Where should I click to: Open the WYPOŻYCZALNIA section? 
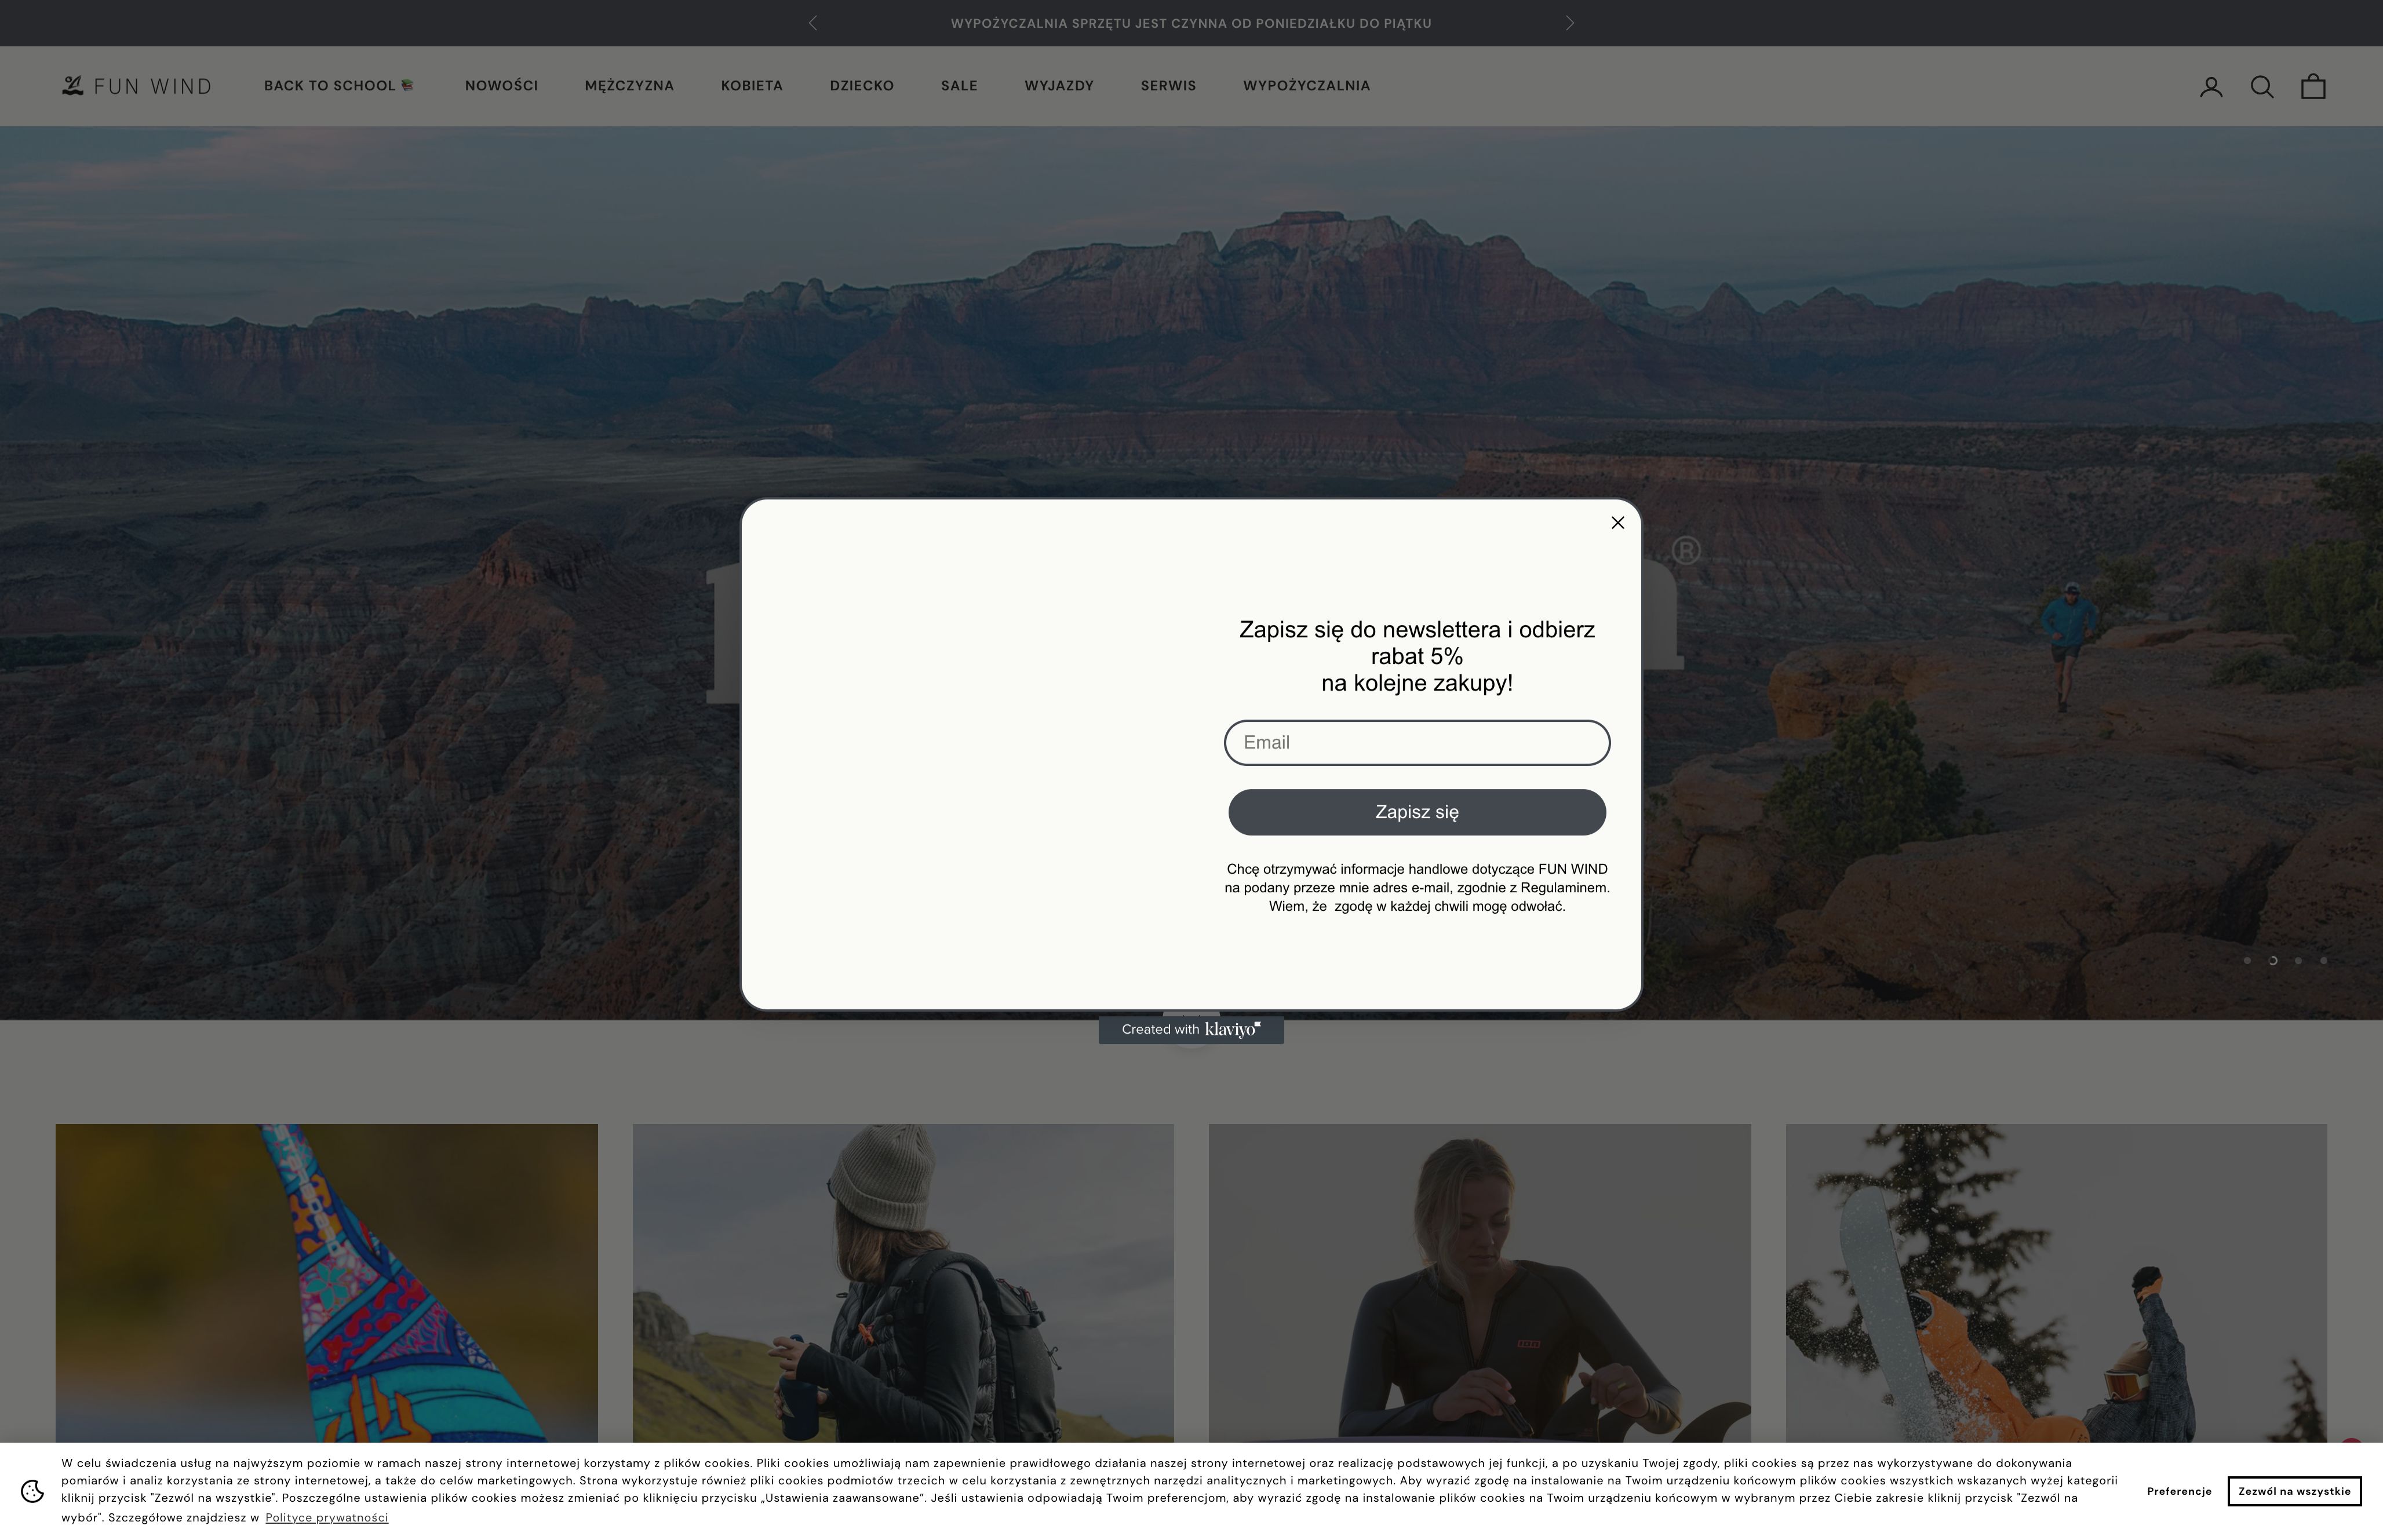pos(1306,86)
